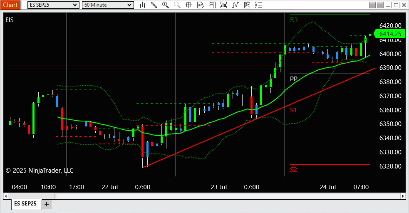Click the 6330.00 price axis label

(x=390, y=152)
